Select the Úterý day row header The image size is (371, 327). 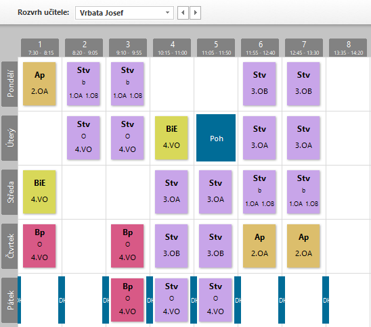(9, 138)
